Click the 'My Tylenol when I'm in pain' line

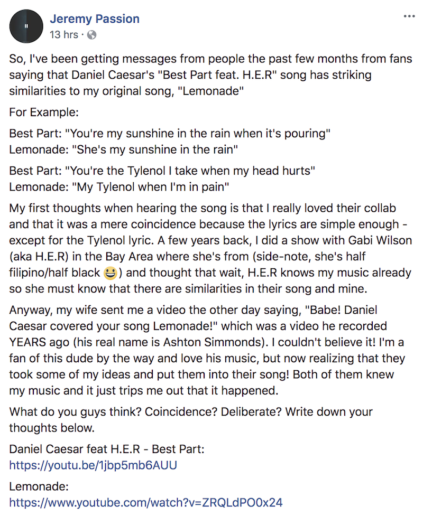click(119, 187)
